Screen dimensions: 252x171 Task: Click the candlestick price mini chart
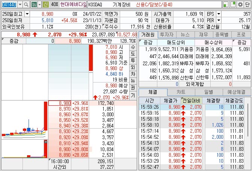(x=24, y=120)
